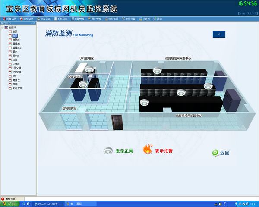Click the Windows 开始 start button
Screen dimensions: 259x207
8,204
